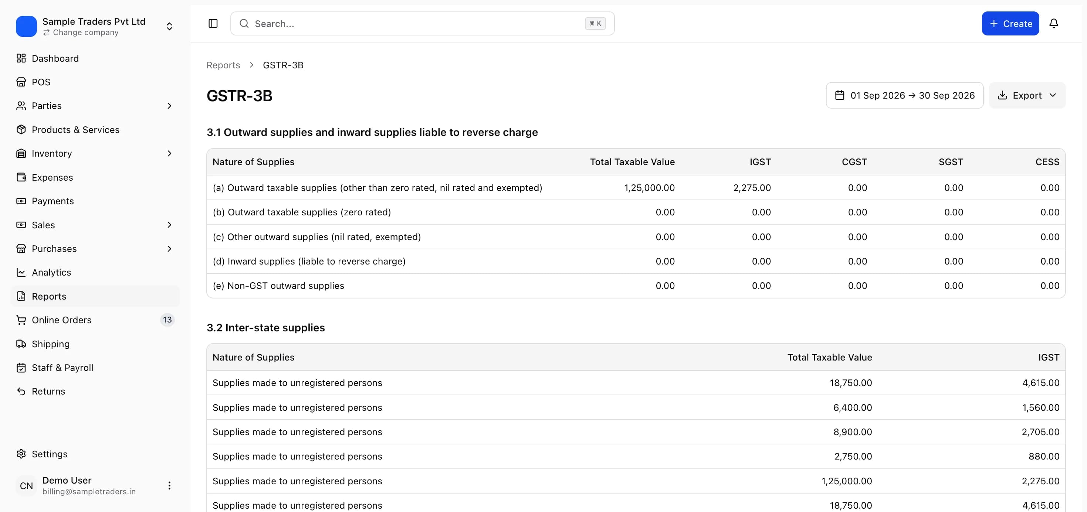The width and height of the screenshot is (1087, 512).
Task: Click the (e) Non-GST outward supplies label
Action: pyautogui.click(x=278, y=286)
